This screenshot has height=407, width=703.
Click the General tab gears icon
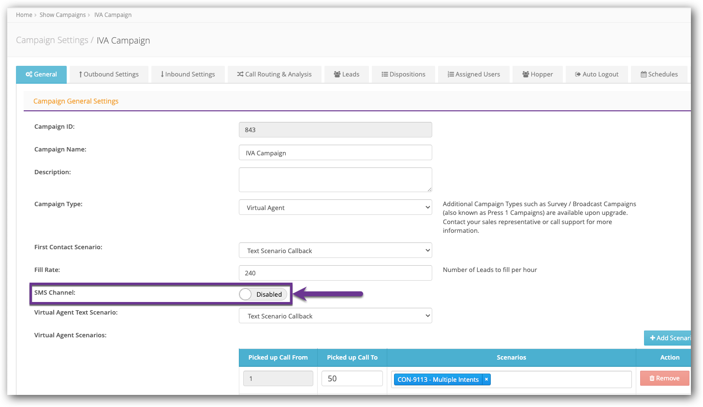29,74
